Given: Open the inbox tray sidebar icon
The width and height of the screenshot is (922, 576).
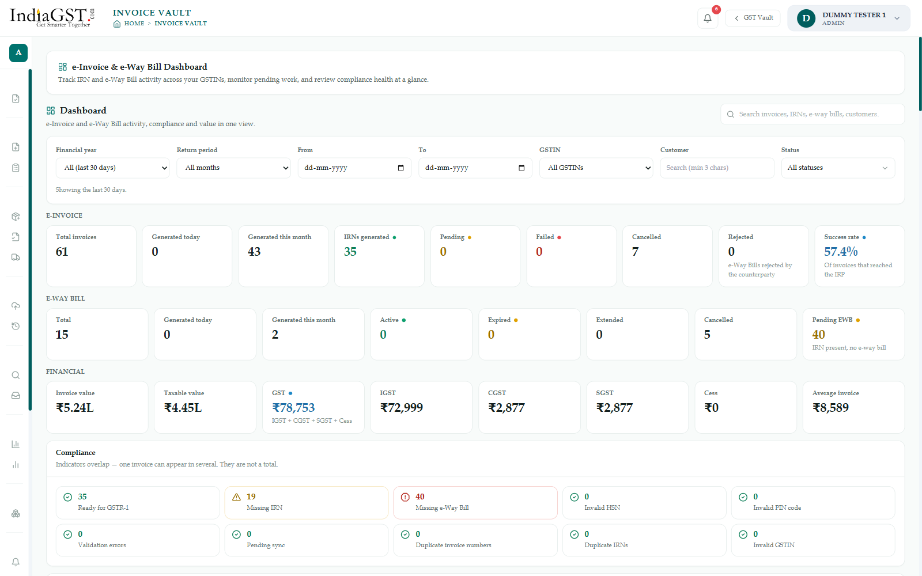Looking at the screenshot, I should pos(16,395).
